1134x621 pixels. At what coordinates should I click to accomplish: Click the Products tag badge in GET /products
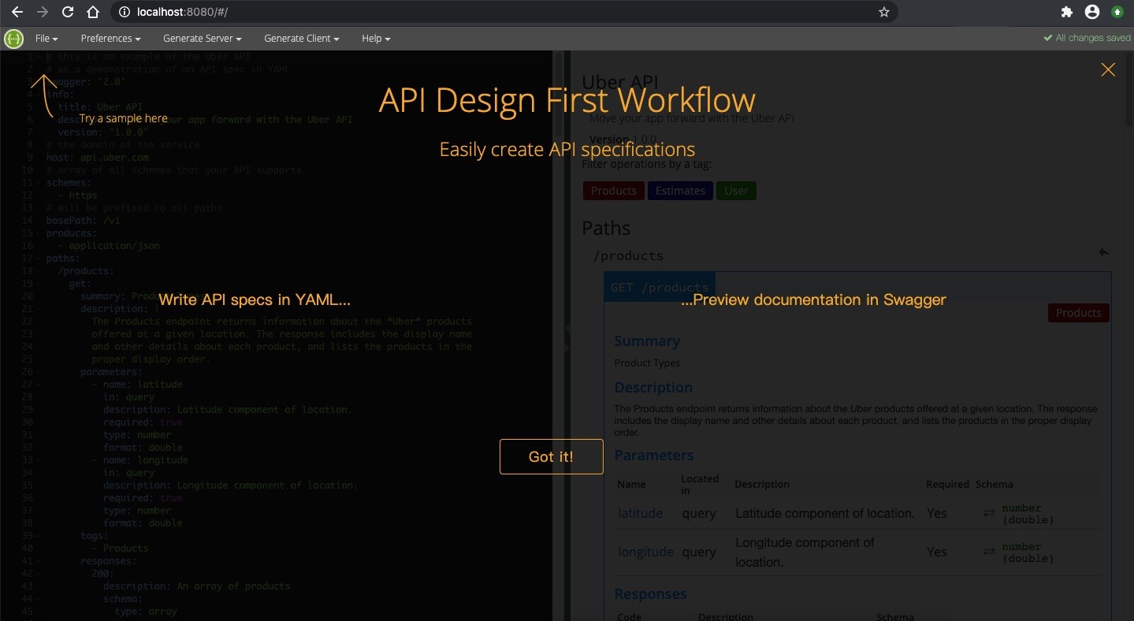coord(1078,313)
